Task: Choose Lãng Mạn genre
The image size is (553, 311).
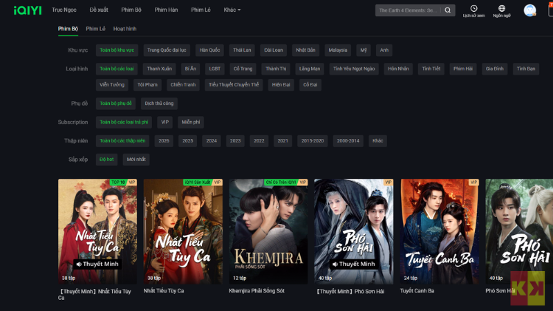Action: click(x=310, y=68)
